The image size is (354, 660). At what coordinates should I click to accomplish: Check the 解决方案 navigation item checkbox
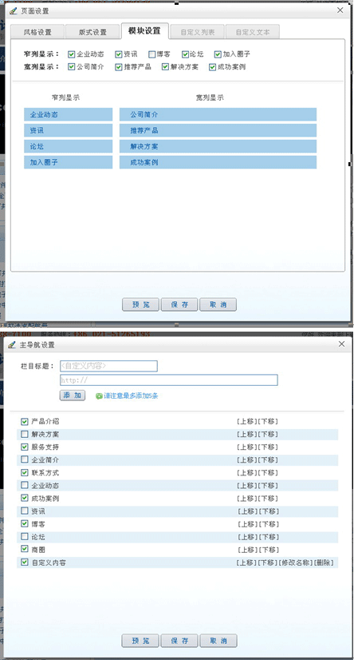[x=25, y=435]
